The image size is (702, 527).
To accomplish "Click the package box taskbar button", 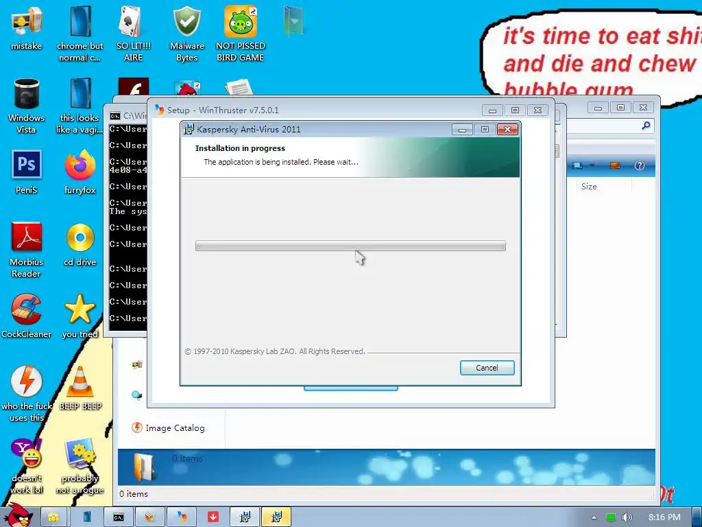I will tap(150, 517).
